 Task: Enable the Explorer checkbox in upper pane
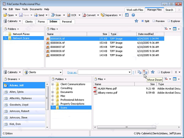(x=169, y=21)
